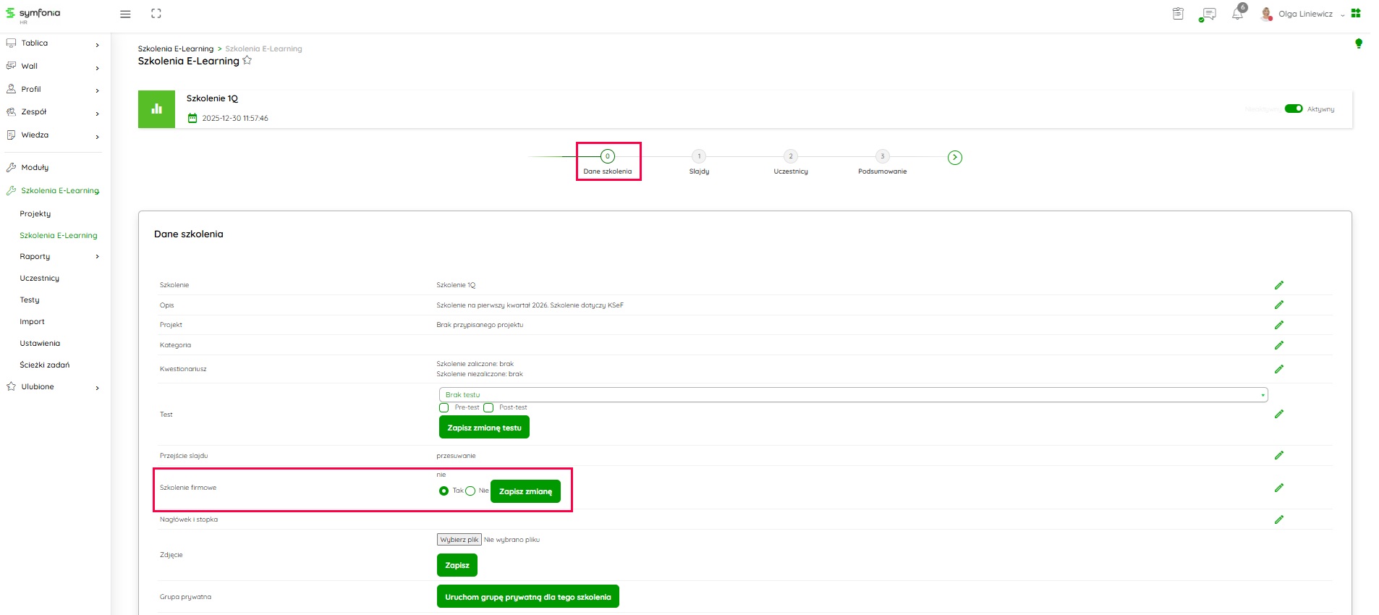
Task: Open Testy in the sidebar
Action: click(30, 300)
